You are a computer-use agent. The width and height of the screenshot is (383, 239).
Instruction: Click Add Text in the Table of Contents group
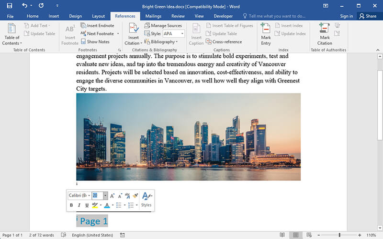37,25
